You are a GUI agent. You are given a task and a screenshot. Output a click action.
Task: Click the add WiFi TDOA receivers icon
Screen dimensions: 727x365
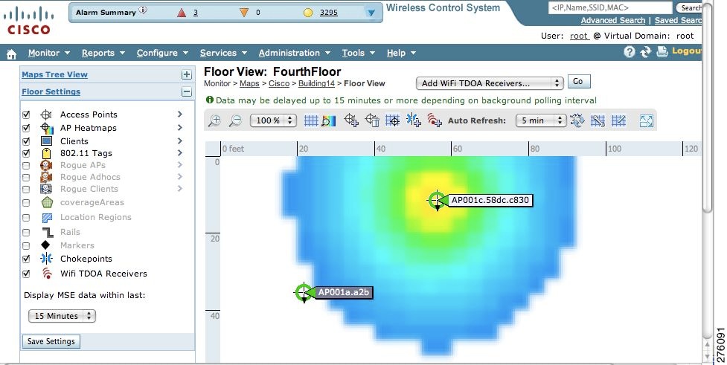[434, 120]
